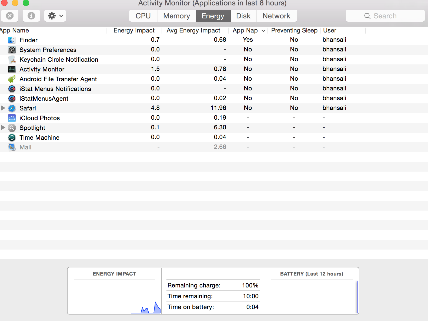Open the gear action dropdown menu

click(55, 16)
